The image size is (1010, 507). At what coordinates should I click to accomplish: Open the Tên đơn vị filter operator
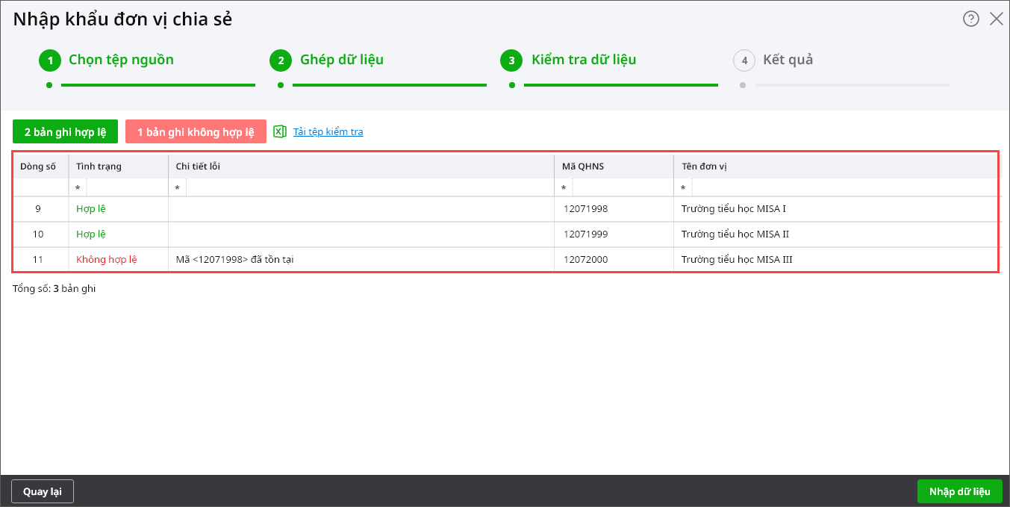(x=683, y=188)
